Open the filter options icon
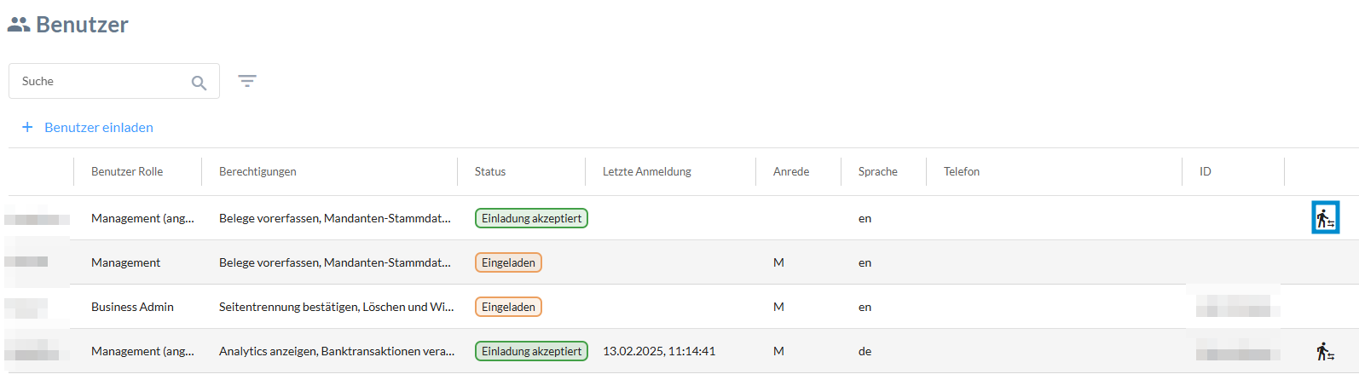This screenshot has width=1359, height=380. 247,81
